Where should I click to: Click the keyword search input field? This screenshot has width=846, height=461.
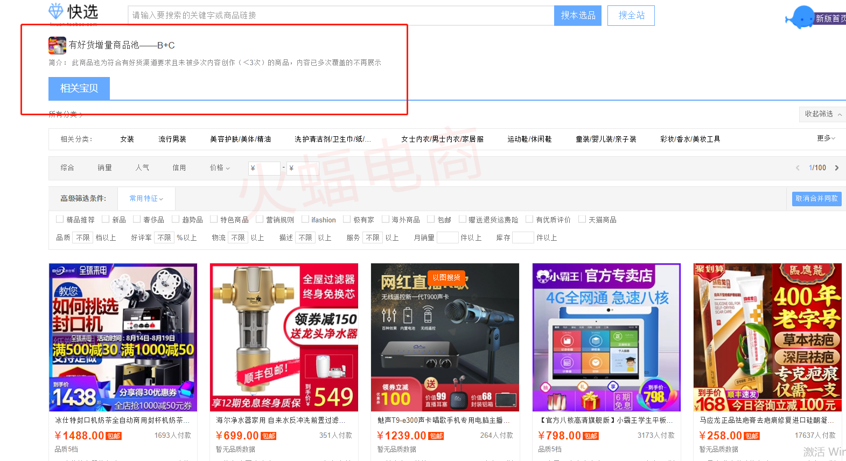tap(340, 16)
